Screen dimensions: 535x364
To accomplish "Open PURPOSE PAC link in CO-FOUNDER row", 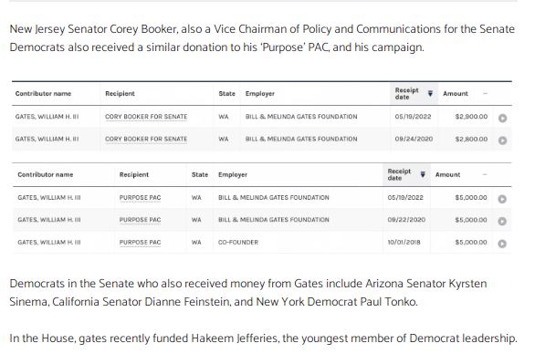I will 140,243.
